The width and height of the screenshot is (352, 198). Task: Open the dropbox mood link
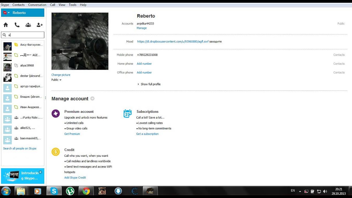[x=173, y=42]
